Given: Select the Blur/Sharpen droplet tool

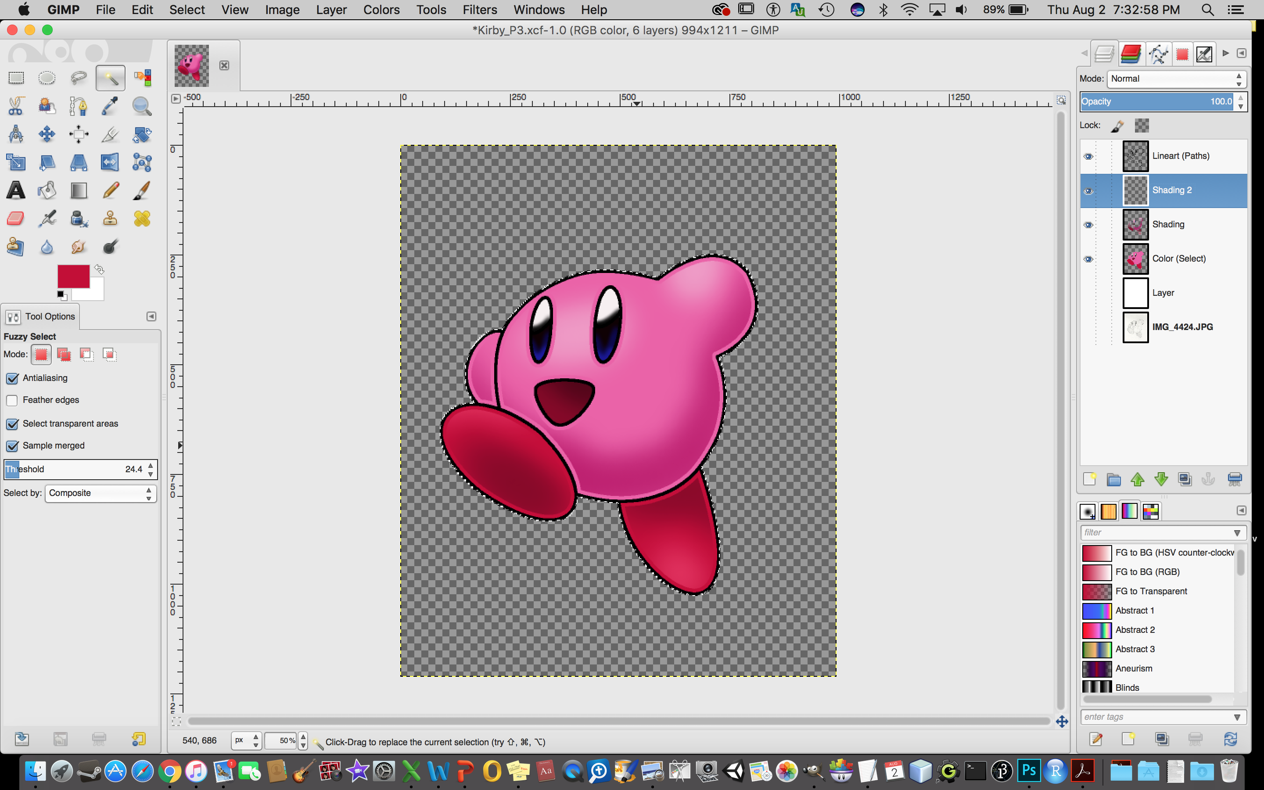Looking at the screenshot, I should pyautogui.click(x=47, y=247).
